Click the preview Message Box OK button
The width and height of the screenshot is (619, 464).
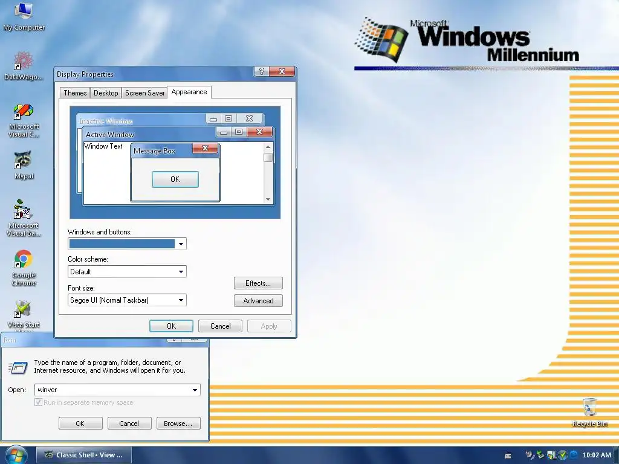click(x=175, y=179)
